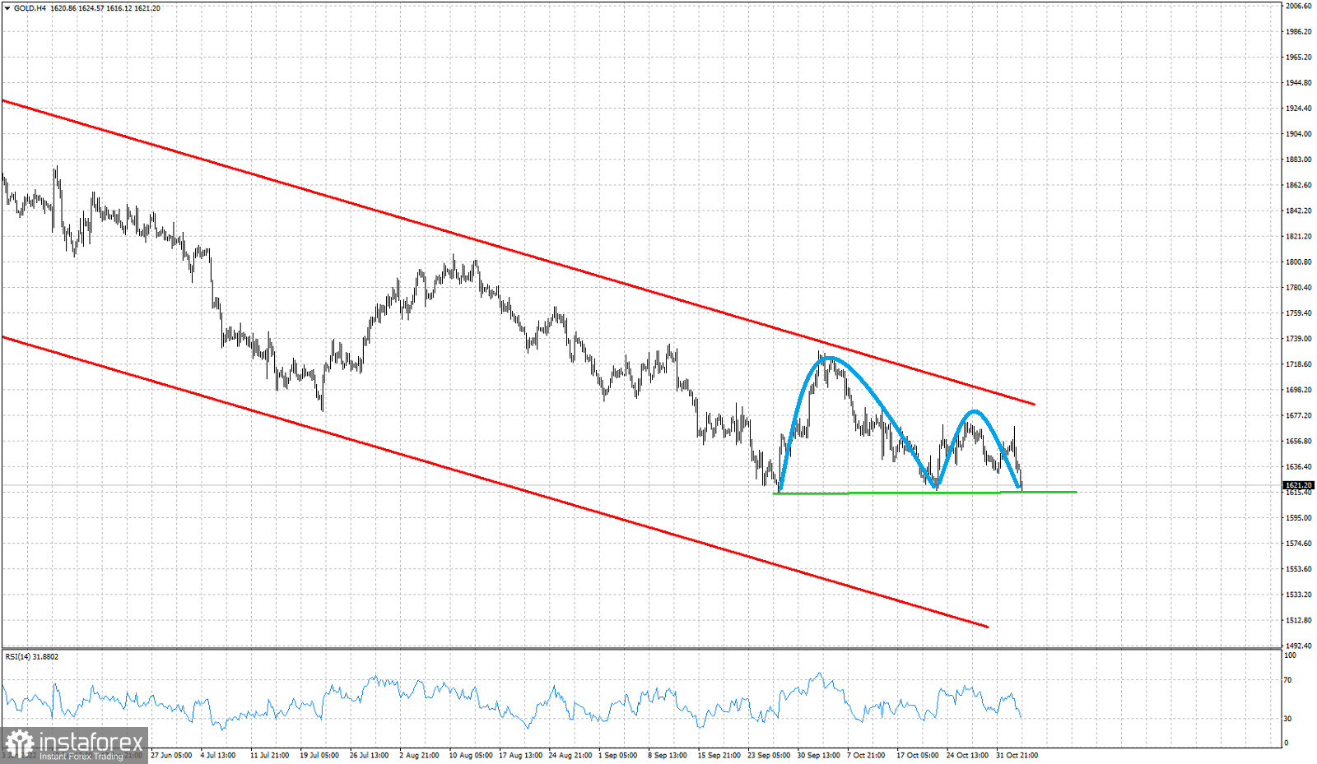The height and width of the screenshot is (764, 1317).
Task: Click the 2 Aug 21:00 time label
Action: pos(419,755)
